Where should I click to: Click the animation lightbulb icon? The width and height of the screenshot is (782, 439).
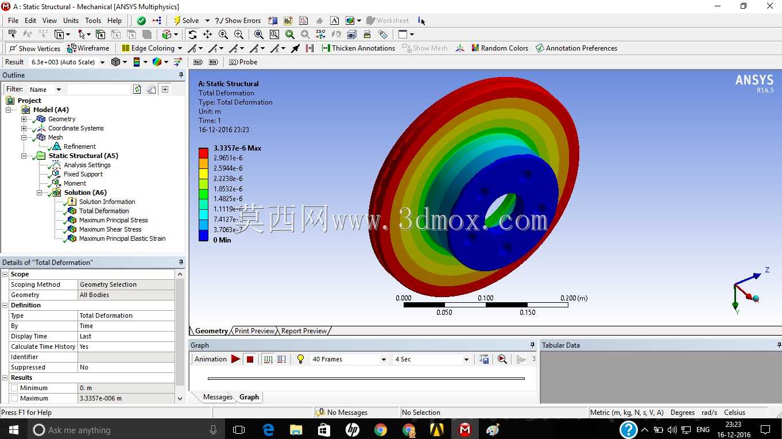(x=300, y=359)
